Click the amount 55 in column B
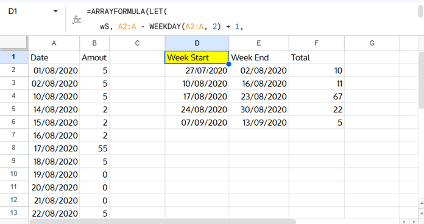This screenshot has width=424, height=224. (x=94, y=148)
